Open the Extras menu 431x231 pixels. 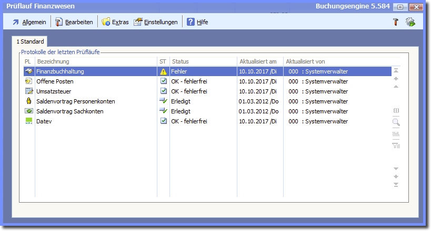[x=115, y=22]
